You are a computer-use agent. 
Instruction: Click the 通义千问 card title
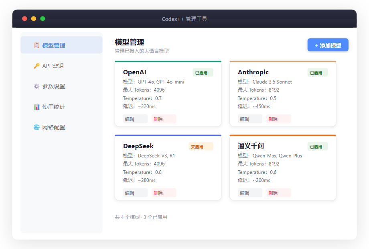[251, 146]
